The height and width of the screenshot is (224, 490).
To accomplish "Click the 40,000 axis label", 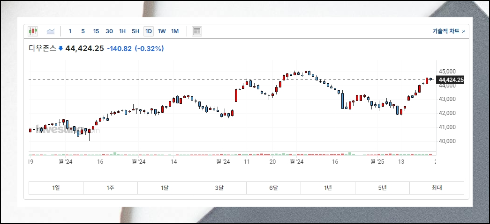I will [447, 141].
